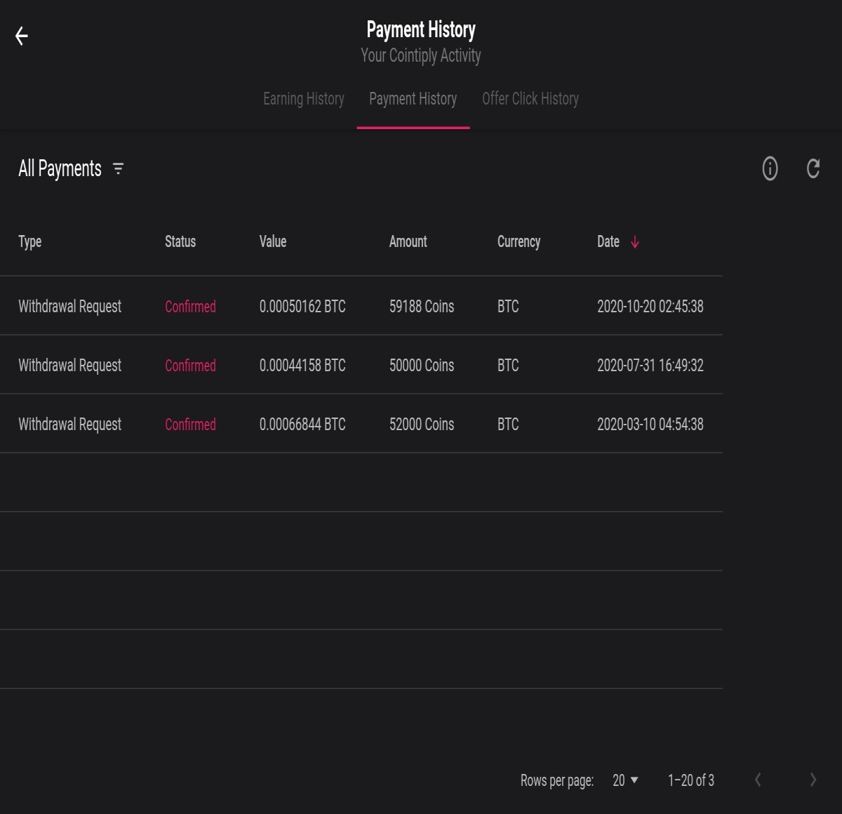842x814 pixels.
Task: Click the Rows per page label
Action: click(x=557, y=780)
